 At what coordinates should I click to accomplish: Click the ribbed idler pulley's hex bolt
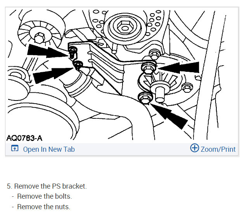[x=40, y=38]
